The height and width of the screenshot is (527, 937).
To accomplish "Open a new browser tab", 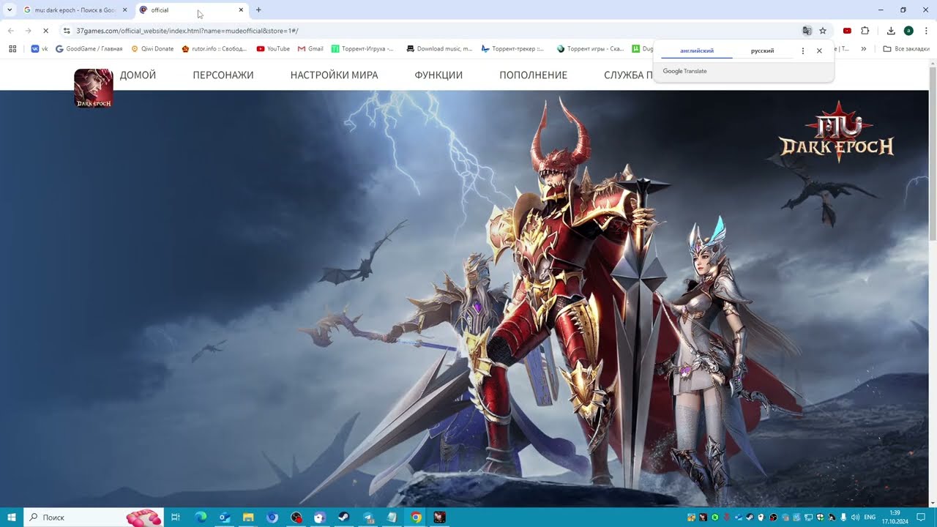I will click(258, 10).
